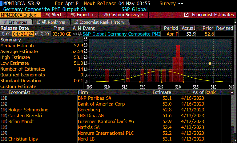Click the S&P Global source label
The height and width of the screenshot is (143, 237).
pyautogui.click(x=135, y=9)
